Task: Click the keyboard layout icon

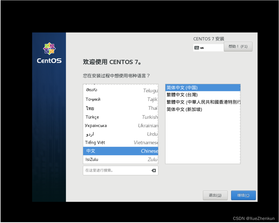Action: coord(197,48)
